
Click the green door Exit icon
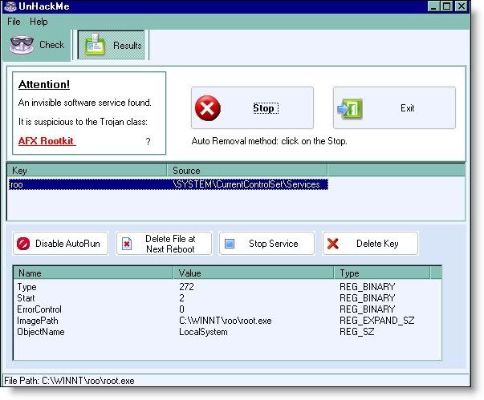click(x=350, y=108)
